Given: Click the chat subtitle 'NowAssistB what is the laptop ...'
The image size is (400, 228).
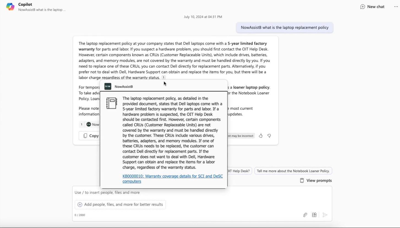Looking at the screenshot, I should (42, 10).
